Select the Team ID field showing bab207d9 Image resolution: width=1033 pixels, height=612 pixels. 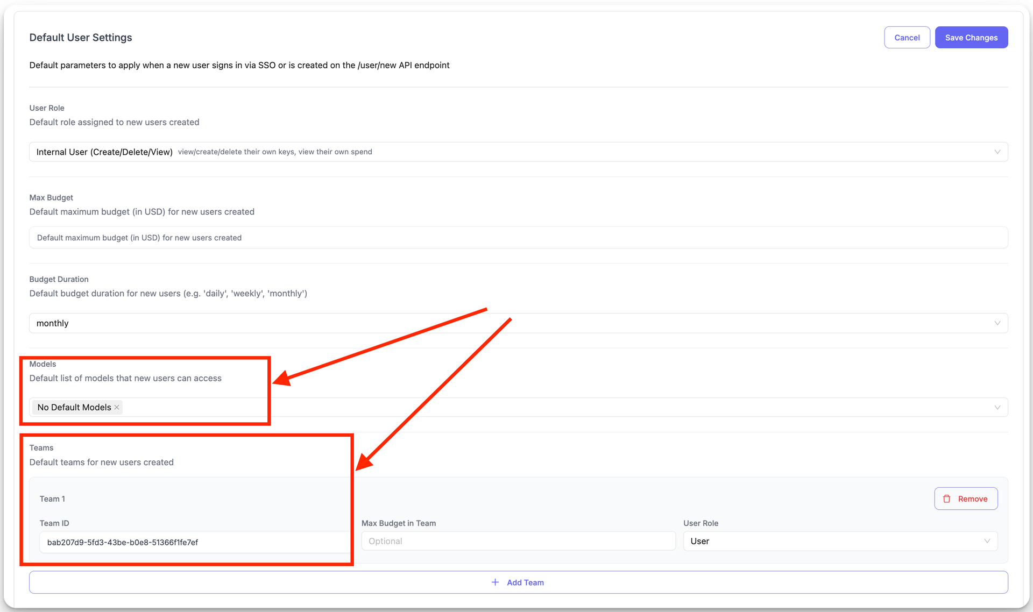click(195, 542)
